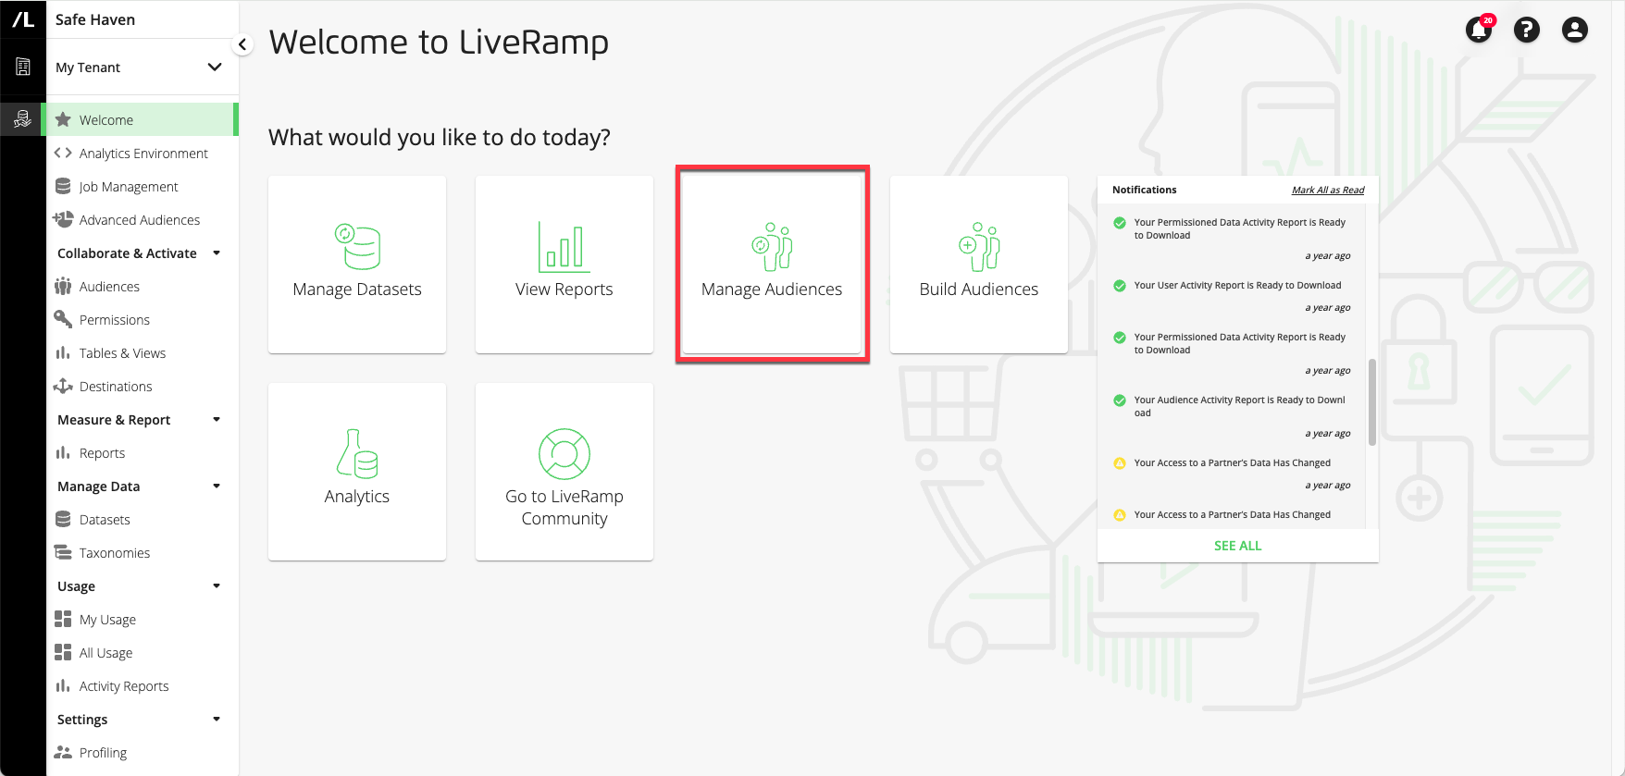Screen dimensions: 1625x776
Task: Click the Tables & Views chart icon
Action: pos(63,352)
